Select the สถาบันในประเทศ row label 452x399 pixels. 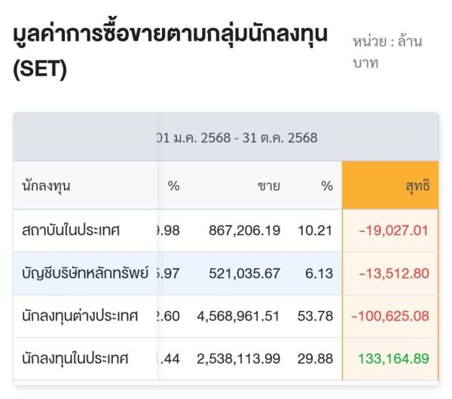[72, 230]
